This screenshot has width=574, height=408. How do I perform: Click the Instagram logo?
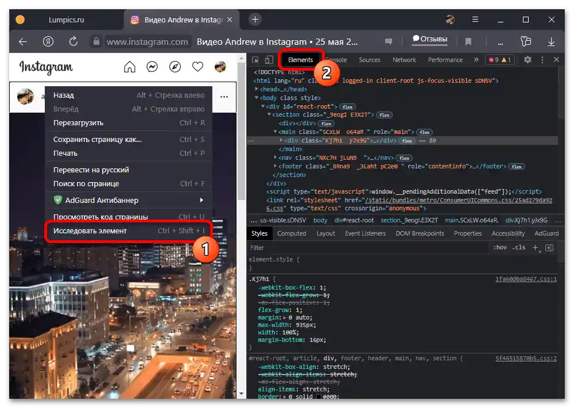[x=46, y=67]
